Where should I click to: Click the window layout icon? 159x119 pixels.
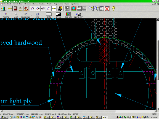click(x=102, y=9)
